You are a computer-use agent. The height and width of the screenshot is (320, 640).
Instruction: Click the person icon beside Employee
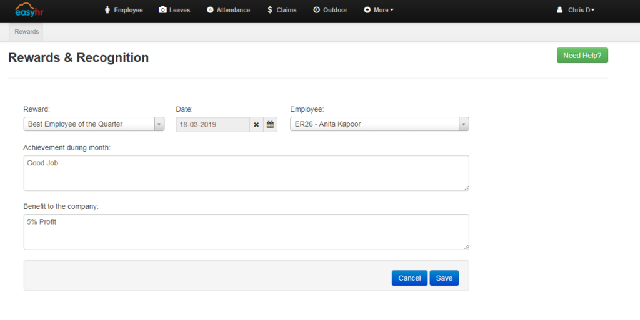point(107,10)
